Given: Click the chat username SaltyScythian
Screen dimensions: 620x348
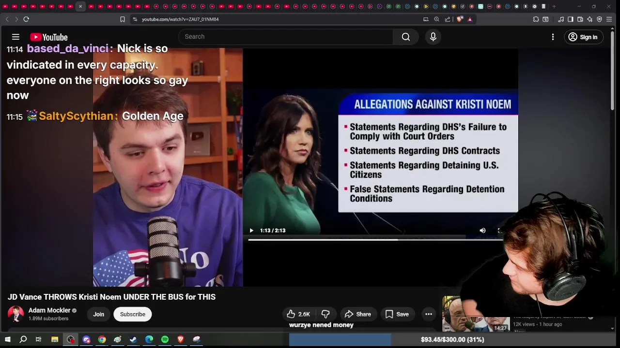Looking at the screenshot, I should coord(77,116).
